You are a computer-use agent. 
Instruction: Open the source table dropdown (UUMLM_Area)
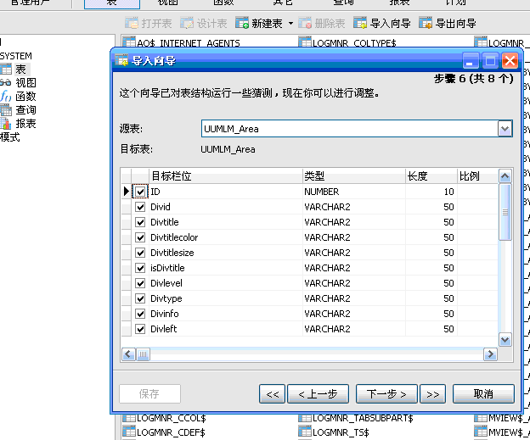[505, 128]
